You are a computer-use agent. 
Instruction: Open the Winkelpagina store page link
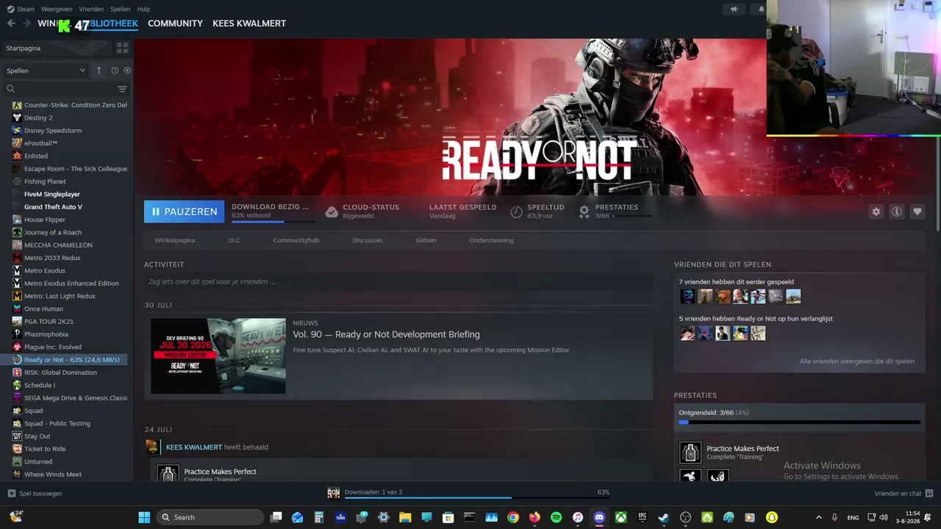click(175, 240)
